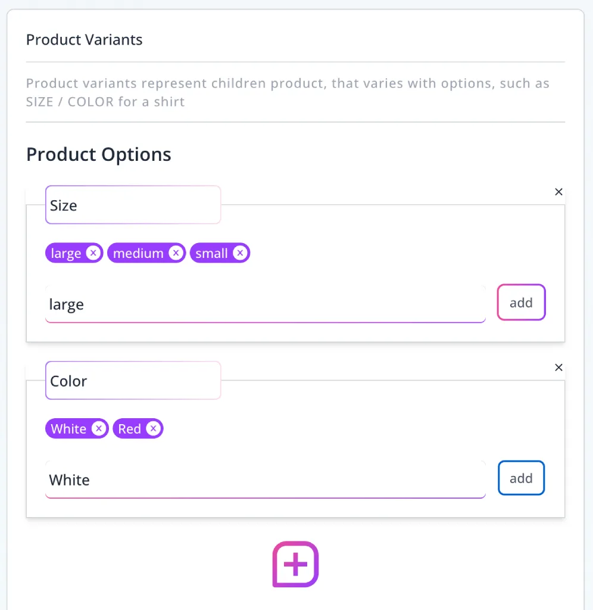Click the color value input containing 'White'
593x610 pixels.
265,480
